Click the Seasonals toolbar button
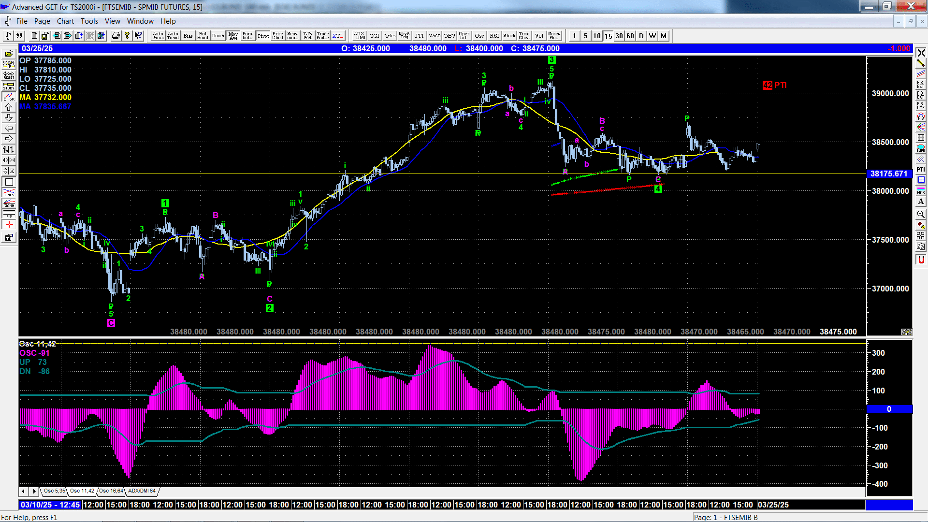928x522 pixels. pyautogui.click(x=293, y=36)
